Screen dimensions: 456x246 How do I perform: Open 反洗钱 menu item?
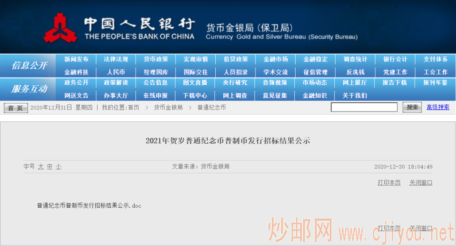coord(356,72)
